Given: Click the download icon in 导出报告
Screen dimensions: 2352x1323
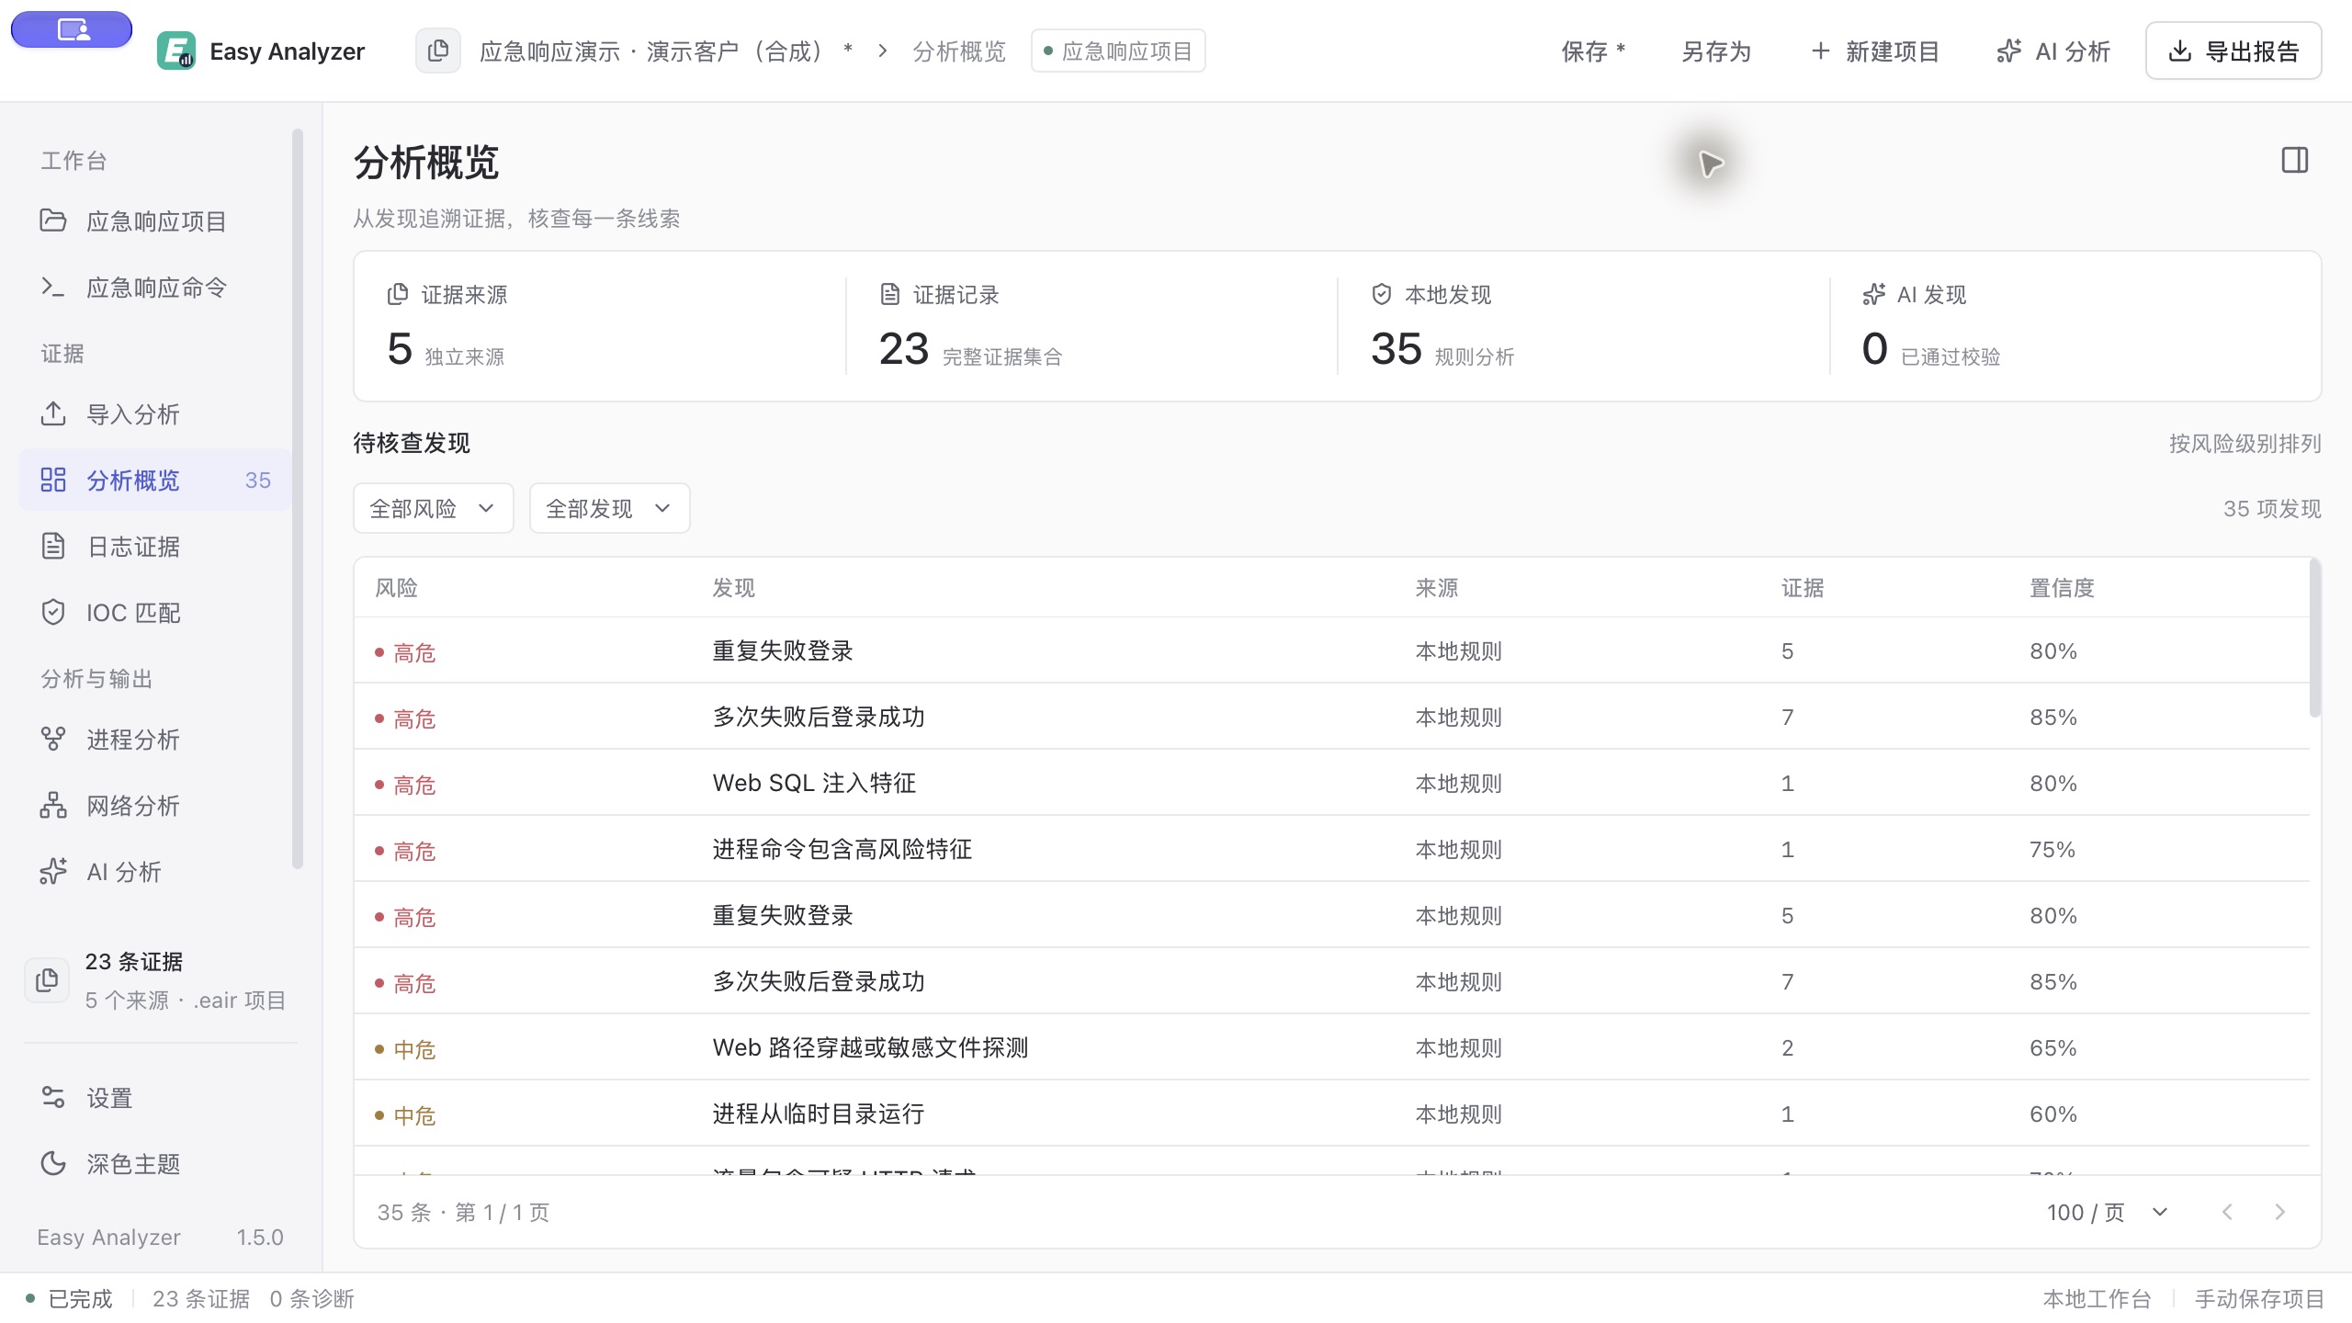Looking at the screenshot, I should (x=2179, y=51).
